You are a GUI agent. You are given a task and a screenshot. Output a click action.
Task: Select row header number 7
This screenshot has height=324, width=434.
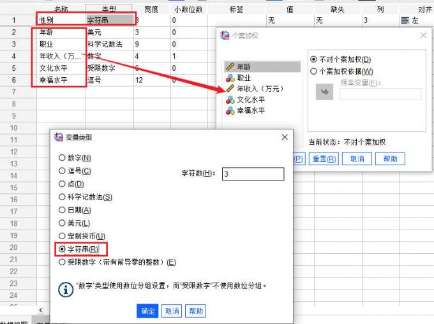(x=14, y=92)
